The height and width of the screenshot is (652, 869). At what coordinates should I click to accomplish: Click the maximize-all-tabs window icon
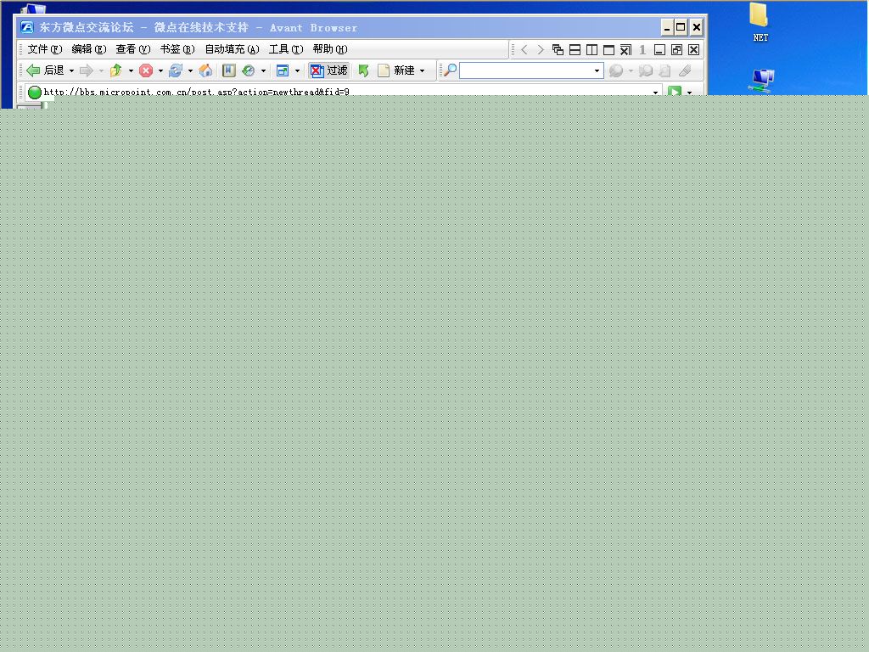608,50
